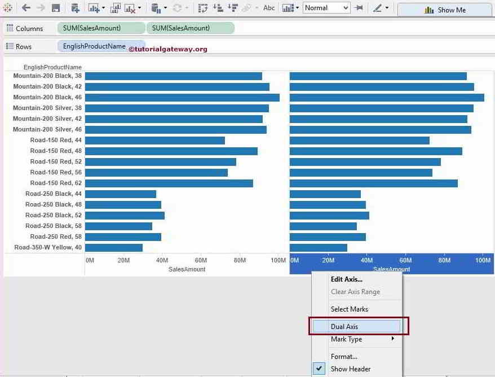Save the workbook with the disk icon

[56, 8]
